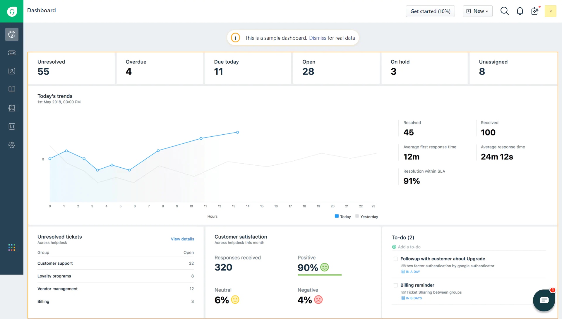Click the Positive 90% satisfaction value
This screenshot has height=319, width=562.
[308, 268]
